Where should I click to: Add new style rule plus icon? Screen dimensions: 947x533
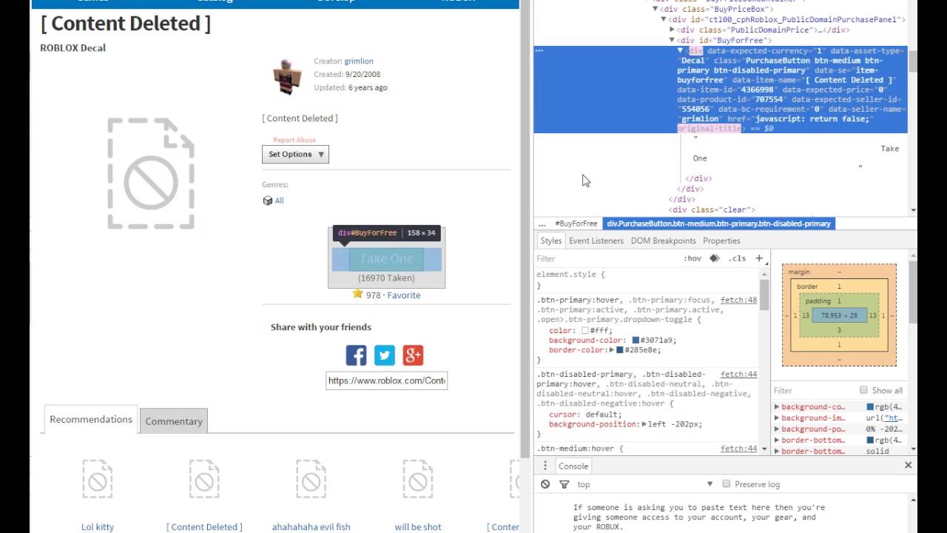[759, 258]
